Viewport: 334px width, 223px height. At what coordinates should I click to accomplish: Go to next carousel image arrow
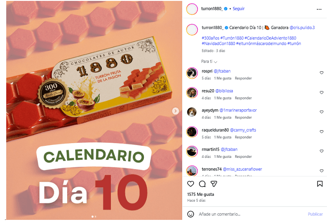175,111
